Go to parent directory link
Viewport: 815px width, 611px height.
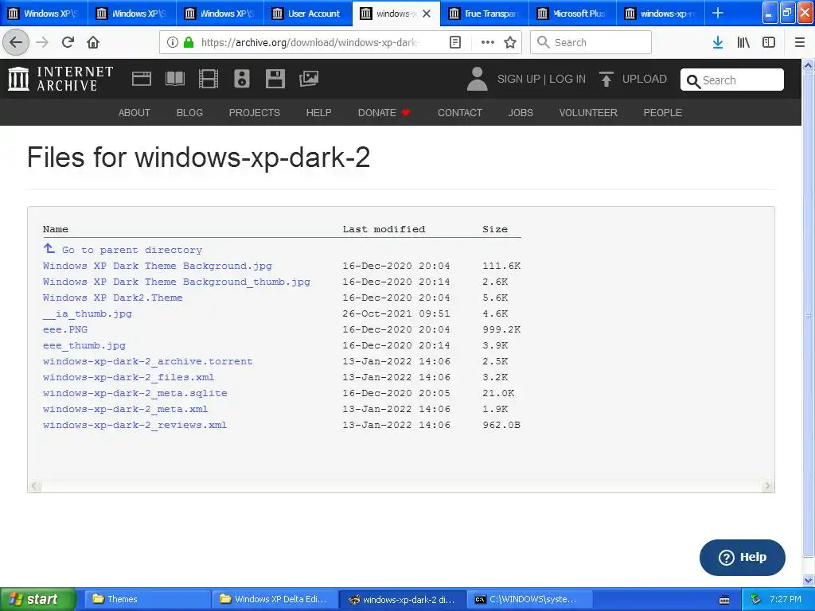point(132,250)
